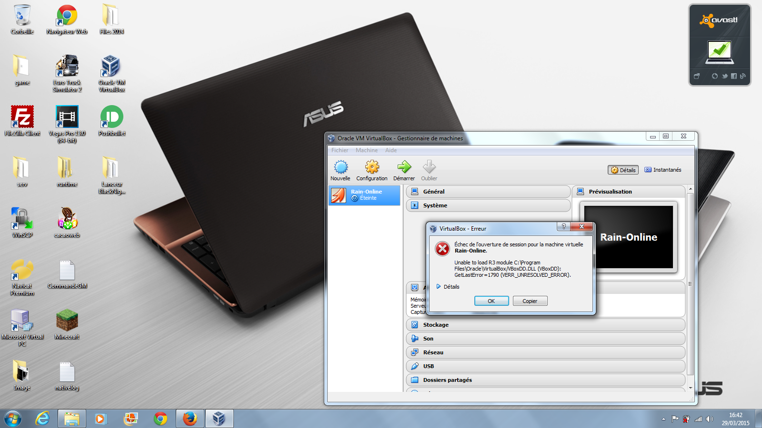Click the Copier button in error dialog
Viewport: 762px width, 428px height.
(x=530, y=301)
